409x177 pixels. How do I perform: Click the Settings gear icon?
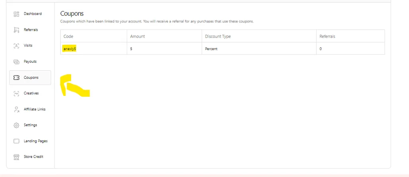[16, 125]
